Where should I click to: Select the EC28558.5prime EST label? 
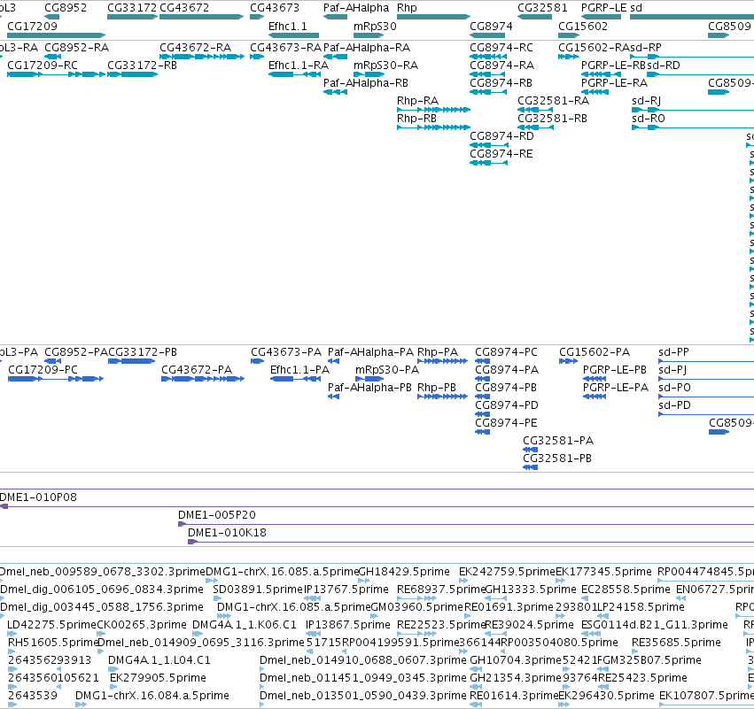click(x=626, y=590)
